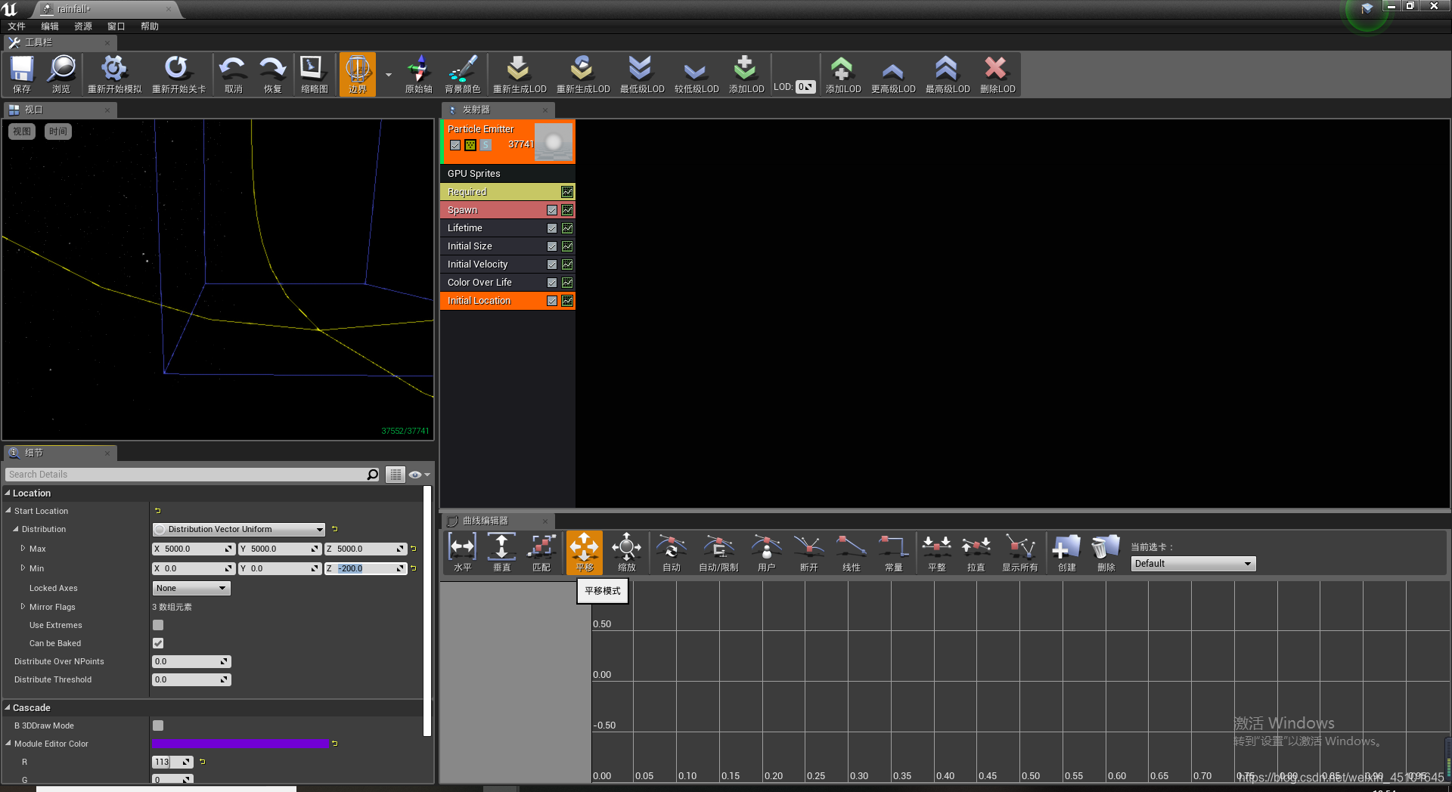Select 缩放 zoom mode icon
The width and height of the screenshot is (1452, 792).
point(626,552)
